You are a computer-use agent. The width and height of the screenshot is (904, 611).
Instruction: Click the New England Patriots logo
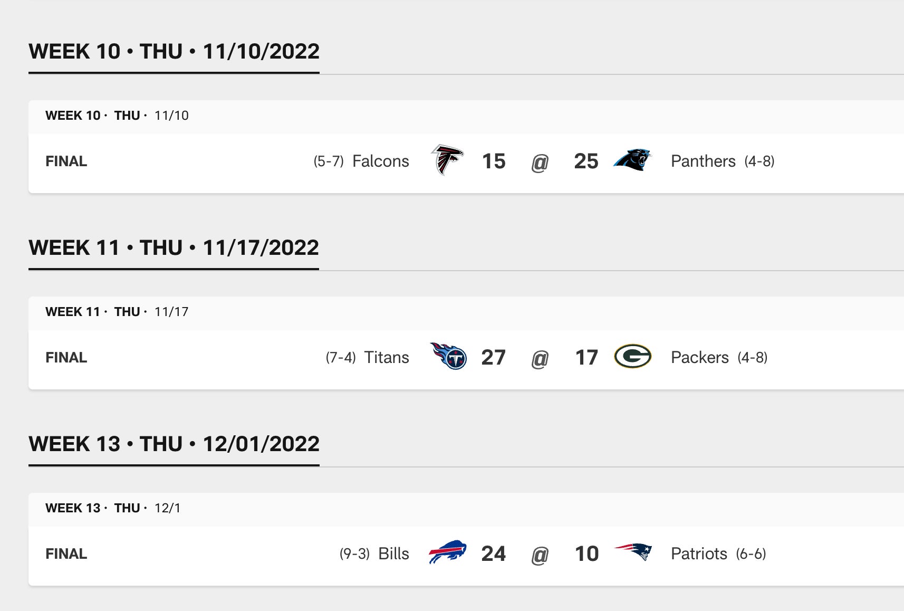(x=633, y=552)
